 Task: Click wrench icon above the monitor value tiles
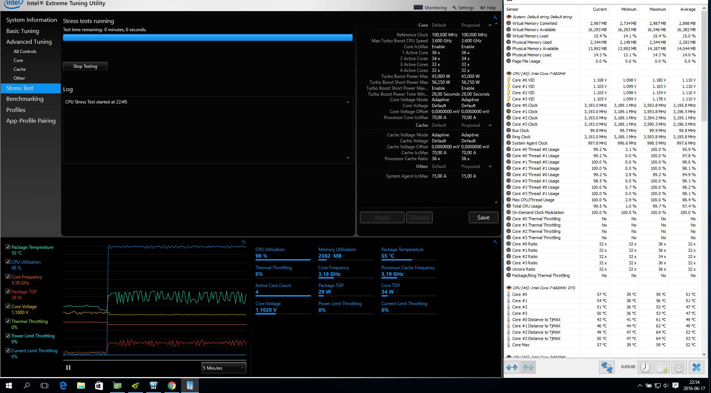point(495,242)
